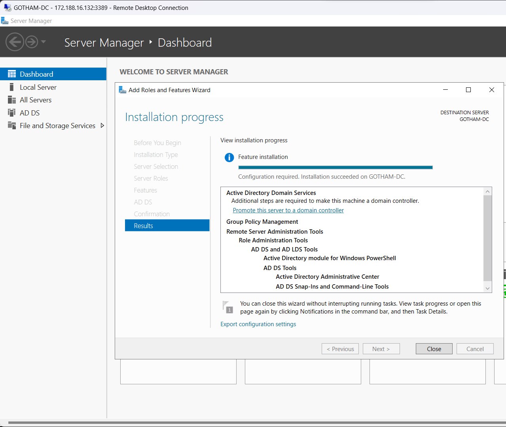This screenshot has height=427, width=506.
Task: Select Local Server in the sidebar
Action: pos(38,87)
